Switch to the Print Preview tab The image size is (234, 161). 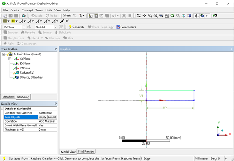click(86, 151)
